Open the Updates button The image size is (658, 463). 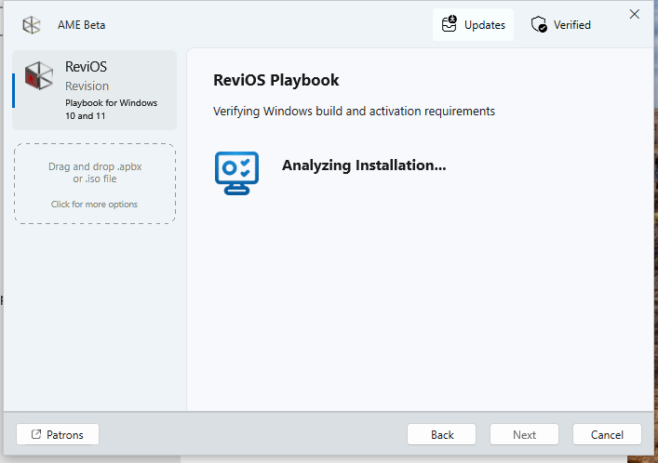(473, 25)
